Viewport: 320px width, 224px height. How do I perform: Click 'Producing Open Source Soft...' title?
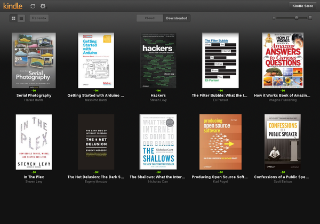click(x=220, y=177)
